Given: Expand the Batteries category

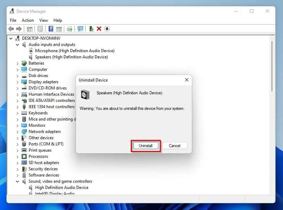Looking at the screenshot, I should click(x=17, y=64).
